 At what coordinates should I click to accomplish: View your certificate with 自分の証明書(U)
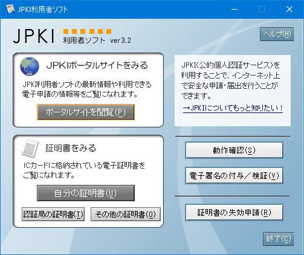point(86,193)
